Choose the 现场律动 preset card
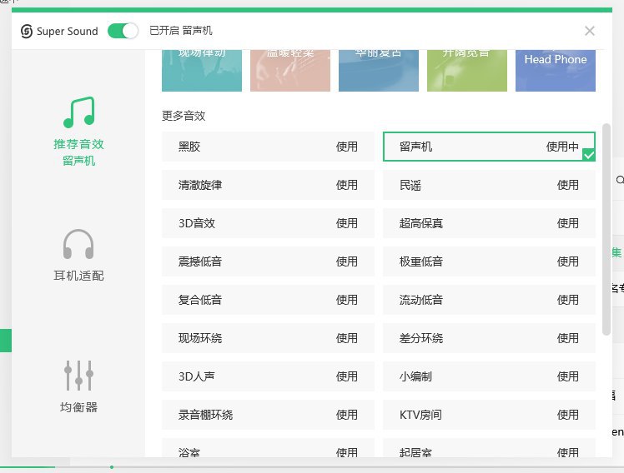624x473 pixels. point(202,68)
